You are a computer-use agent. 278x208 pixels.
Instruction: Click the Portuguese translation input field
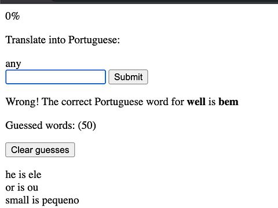click(x=56, y=77)
